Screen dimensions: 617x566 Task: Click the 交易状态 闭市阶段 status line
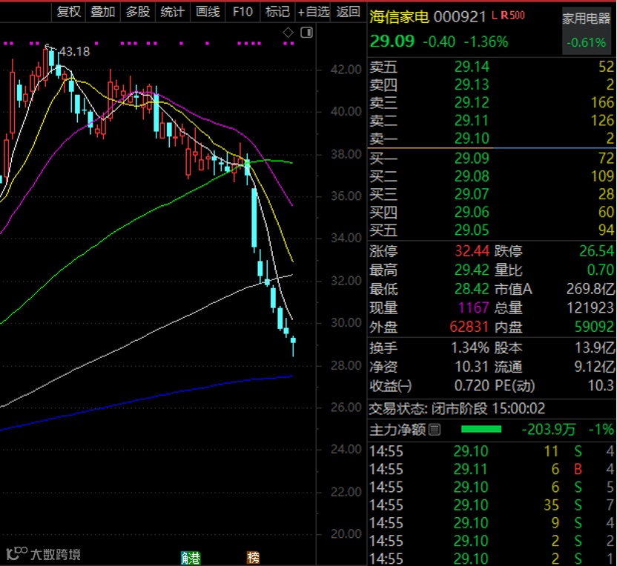pyautogui.click(x=457, y=409)
